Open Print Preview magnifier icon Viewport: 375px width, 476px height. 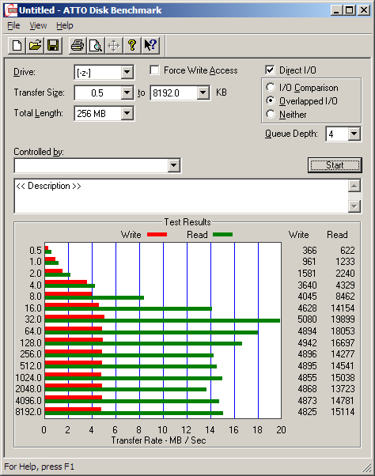(96, 46)
